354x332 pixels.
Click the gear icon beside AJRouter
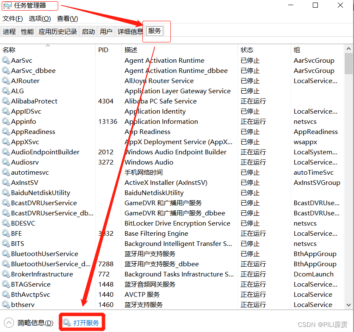point(6,81)
